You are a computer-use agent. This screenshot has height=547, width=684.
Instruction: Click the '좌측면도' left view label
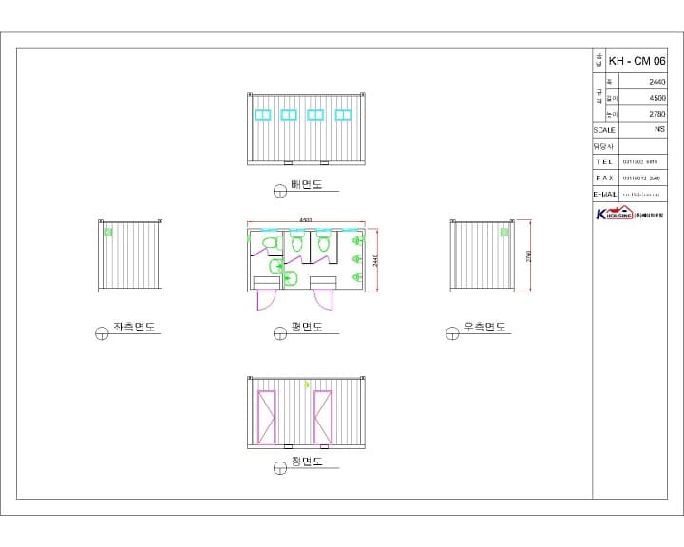(134, 327)
